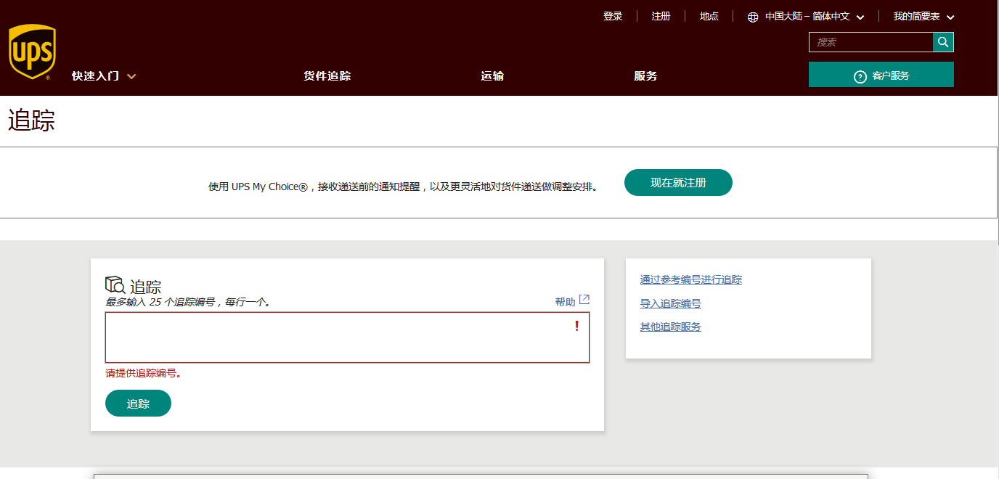
Task: Click the globe icon beside the language selector
Action: (753, 16)
